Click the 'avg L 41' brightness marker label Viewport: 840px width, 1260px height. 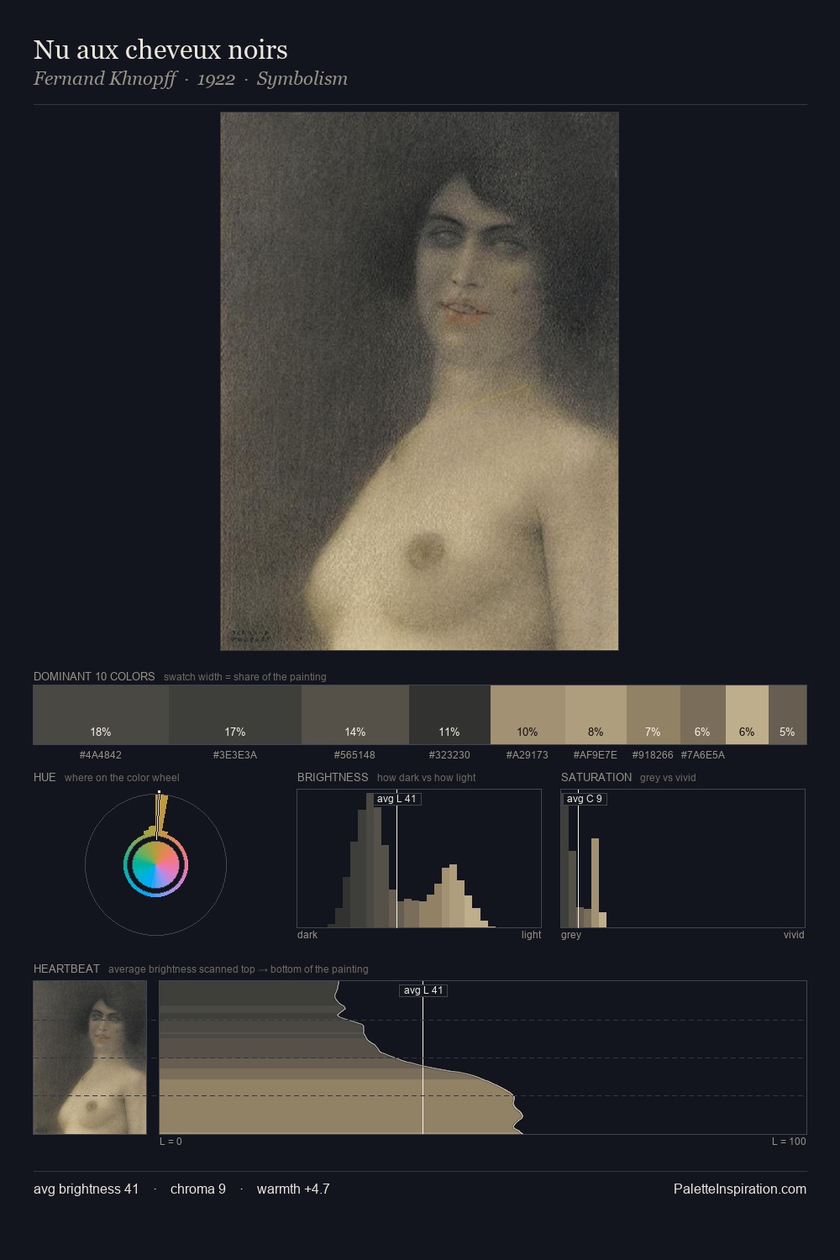[x=397, y=799]
